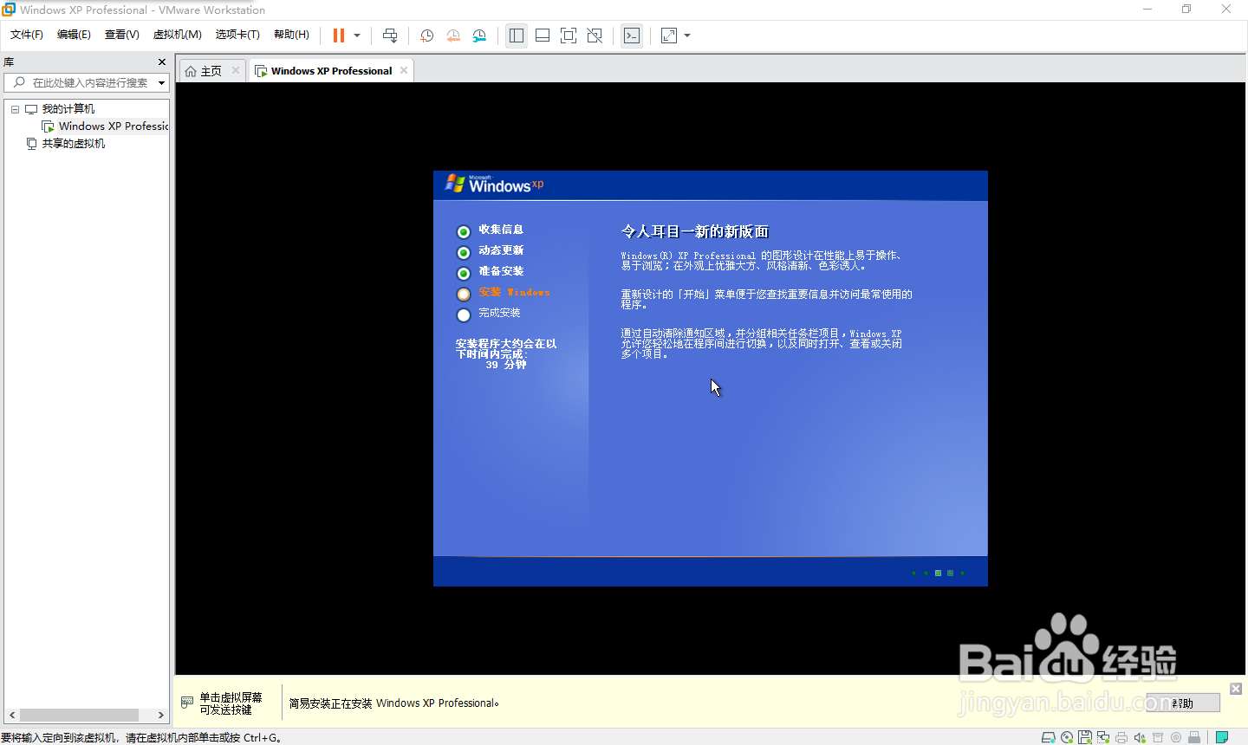The width and height of the screenshot is (1248, 745).
Task: Open the 选项卡(T) menu
Action: pyautogui.click(x=237, y=35)
